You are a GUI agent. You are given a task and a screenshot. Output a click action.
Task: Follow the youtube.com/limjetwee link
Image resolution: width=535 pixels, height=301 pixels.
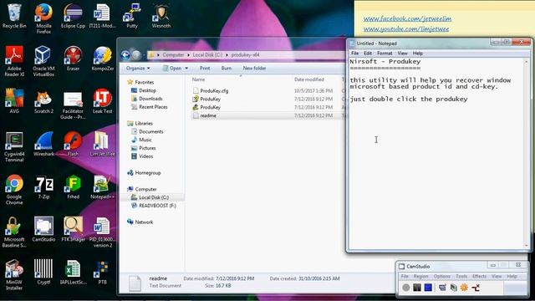(x=406, y=29)
